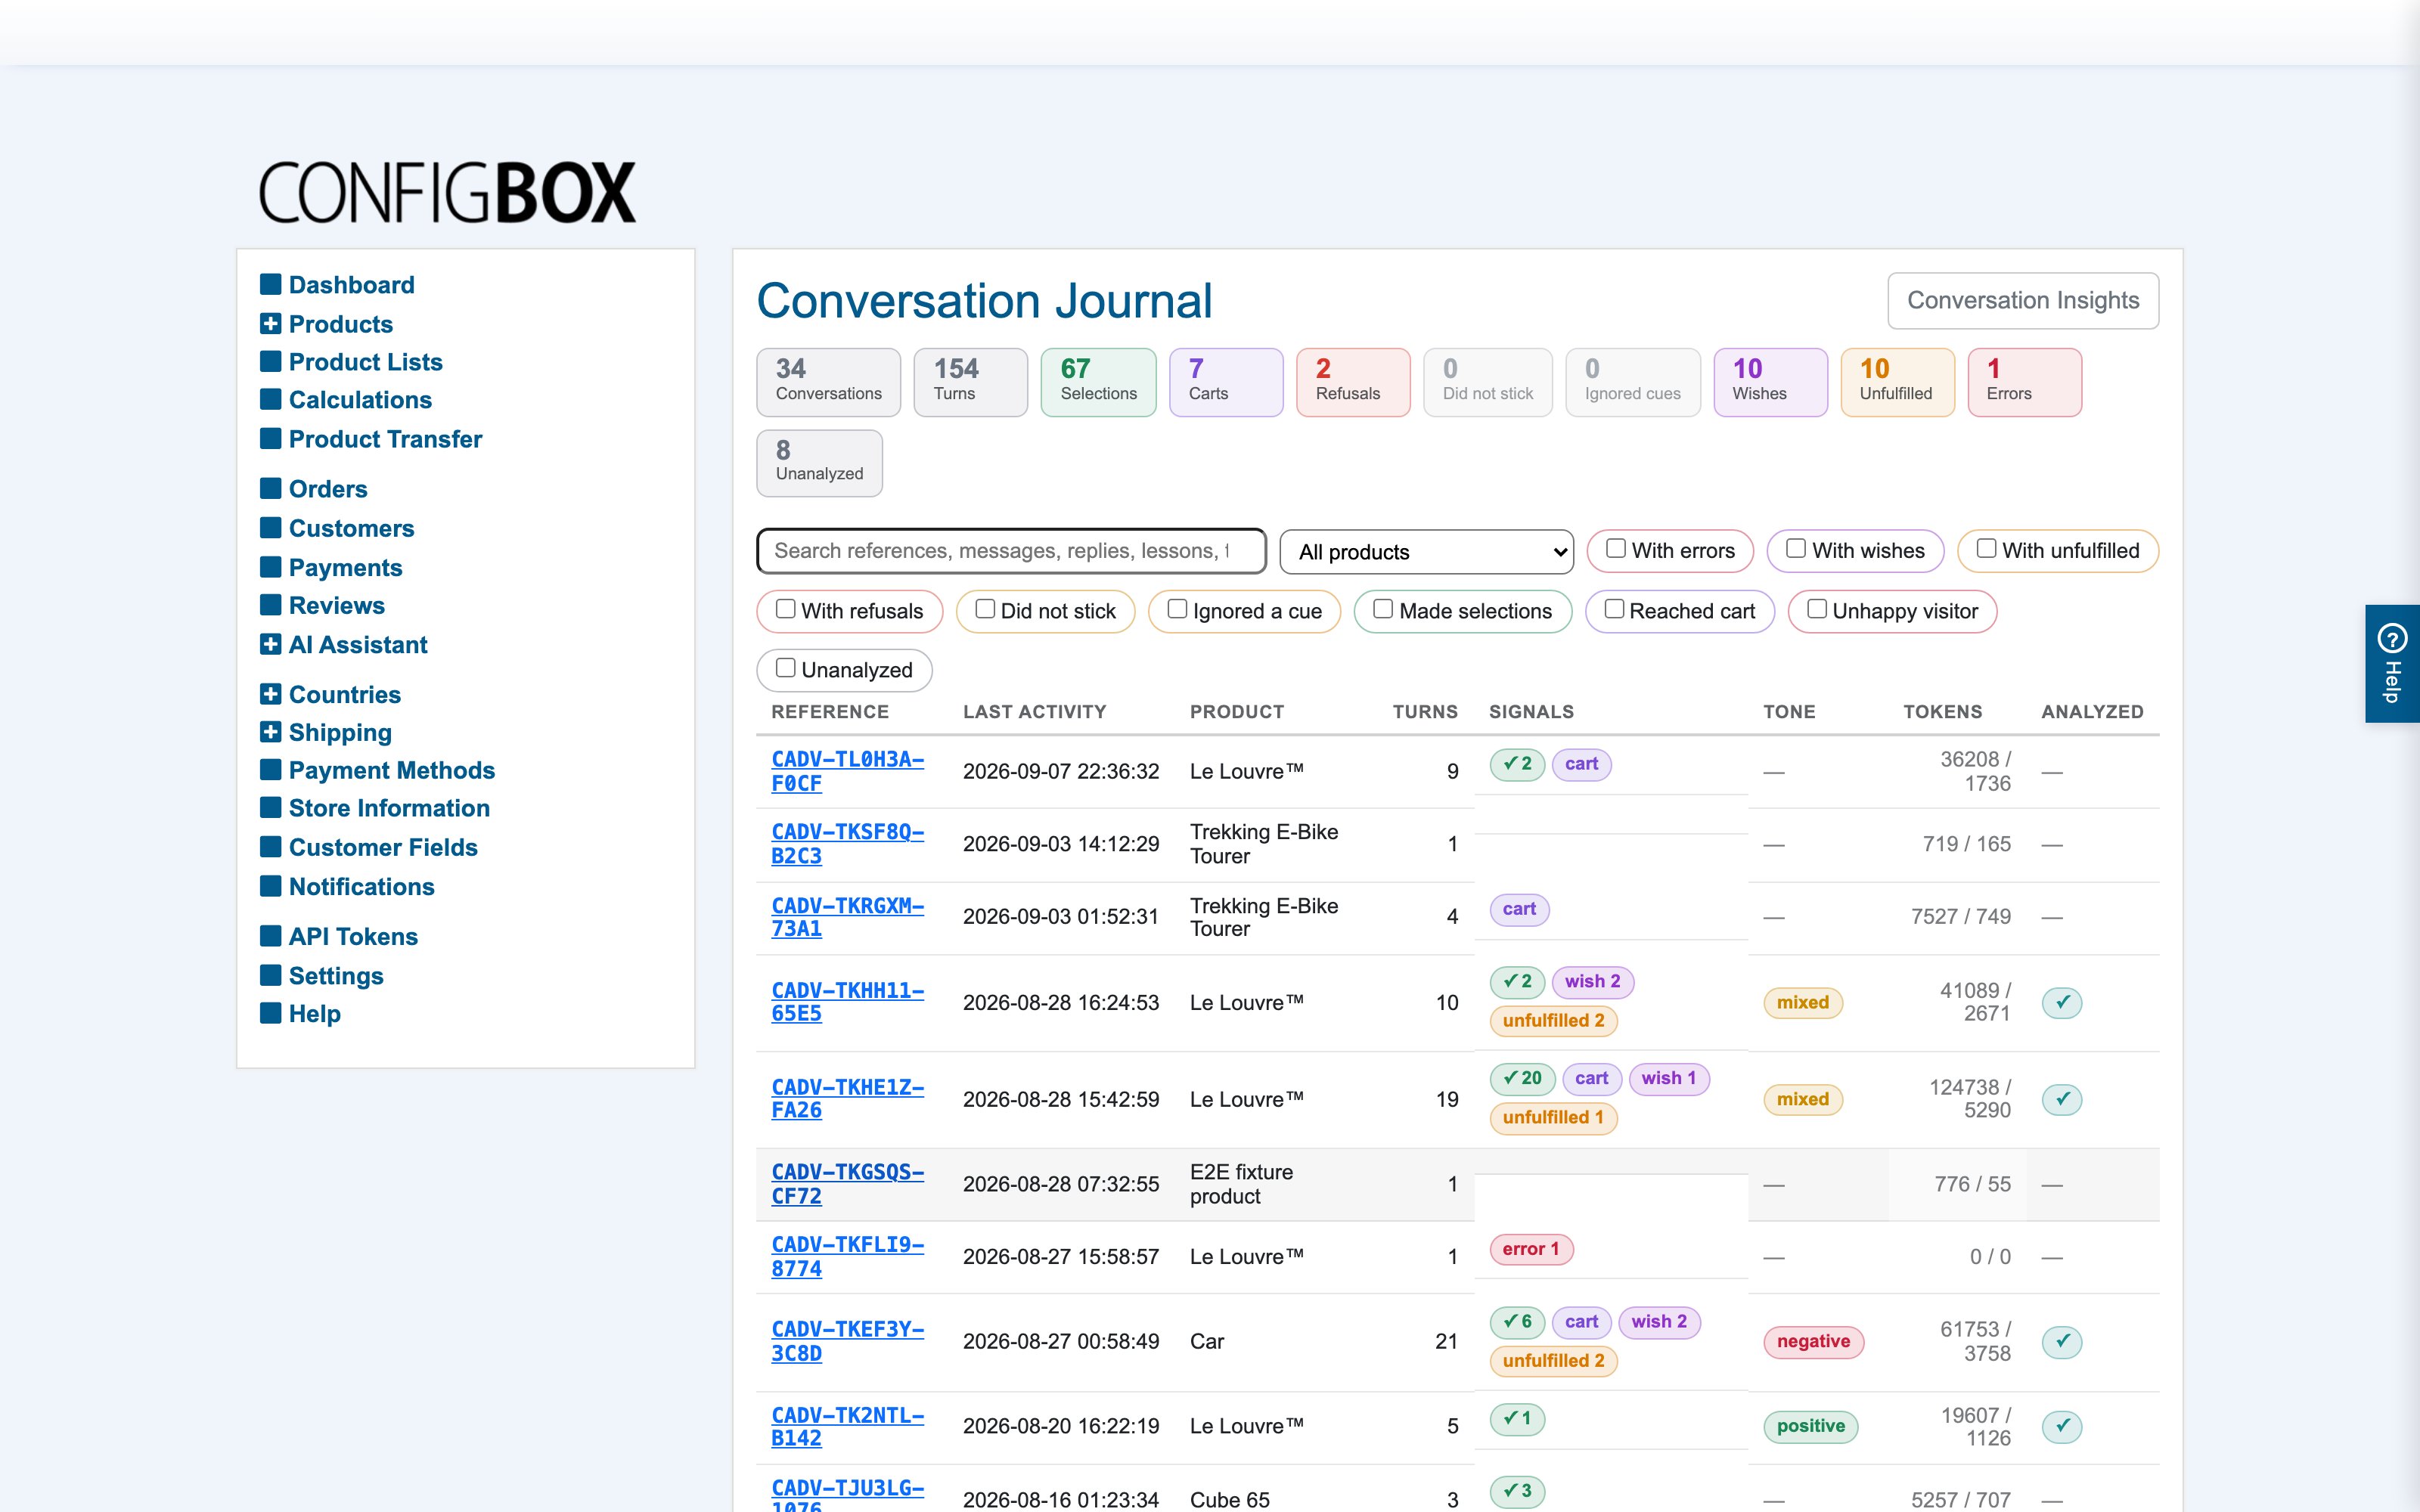
Task: Click the Payments square icon
Action: click(270, 566)
